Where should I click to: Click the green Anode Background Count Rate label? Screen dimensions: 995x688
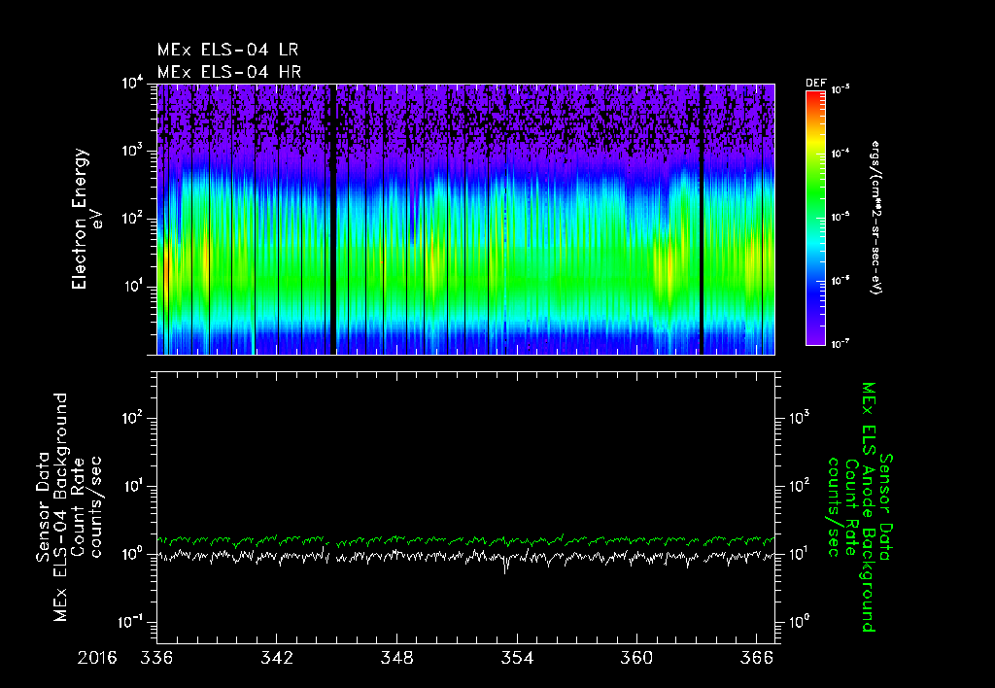(x=860, y=506)
